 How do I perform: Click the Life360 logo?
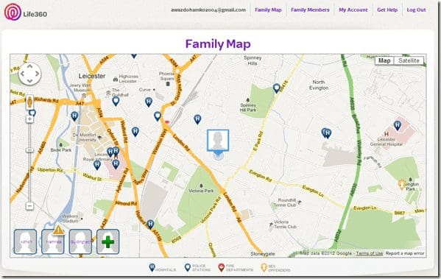click(26, 12)
